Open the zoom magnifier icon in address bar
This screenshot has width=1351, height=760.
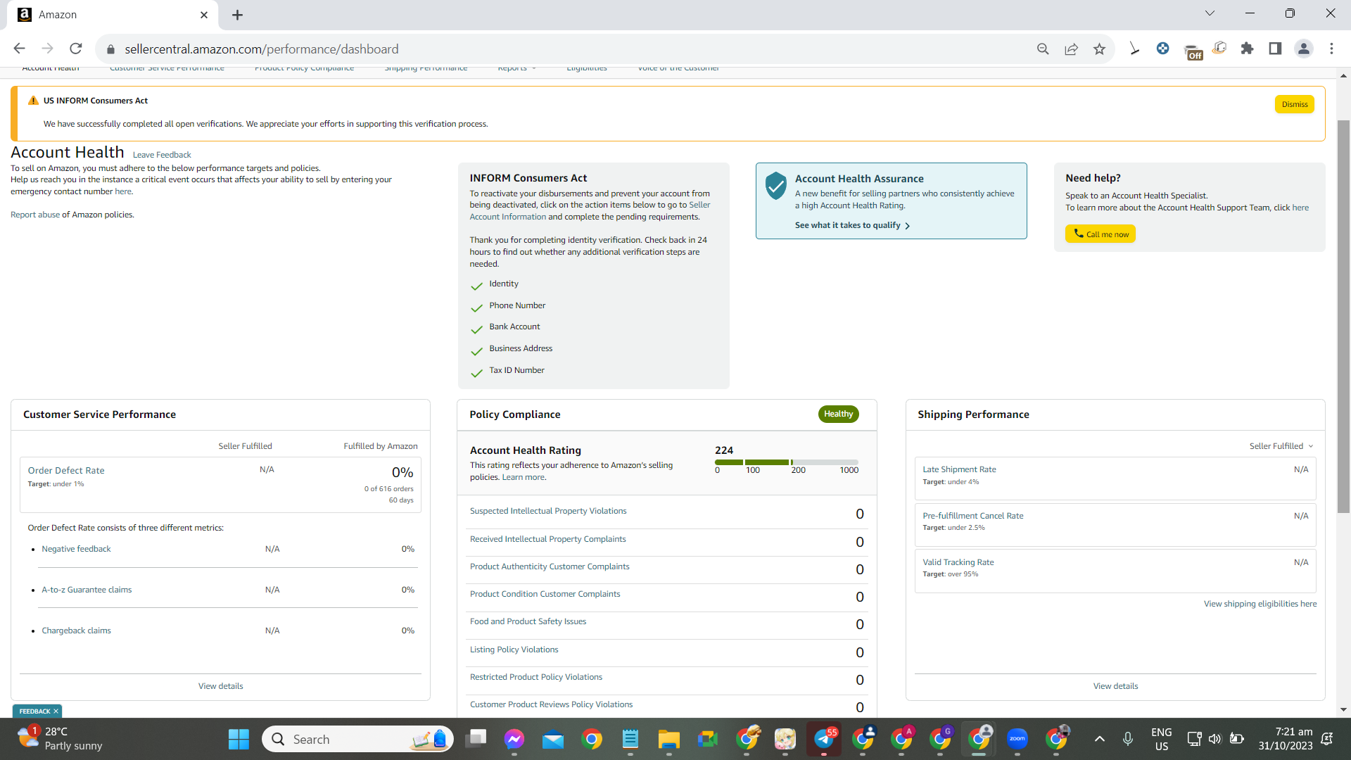[1043, 49]
